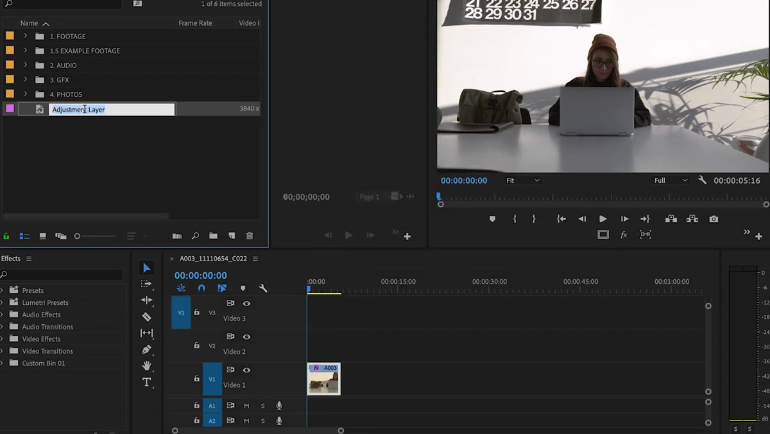Select the Pen tool
The height and width of the screenshot is (434, 770).
coord(146,349)
